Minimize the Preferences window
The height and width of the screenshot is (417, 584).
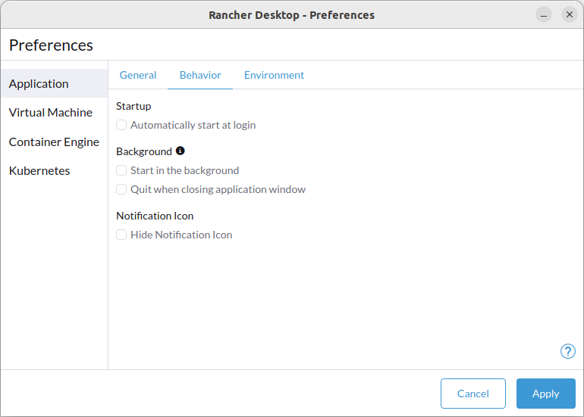click(x=544, y=15)
